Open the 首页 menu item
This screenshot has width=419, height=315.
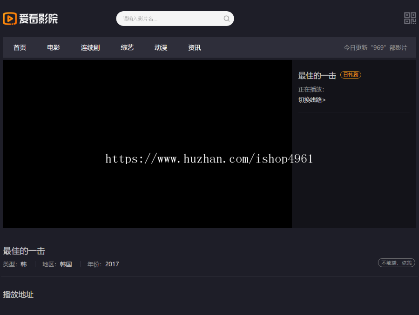pyautogui.click(x=20, y=47)
